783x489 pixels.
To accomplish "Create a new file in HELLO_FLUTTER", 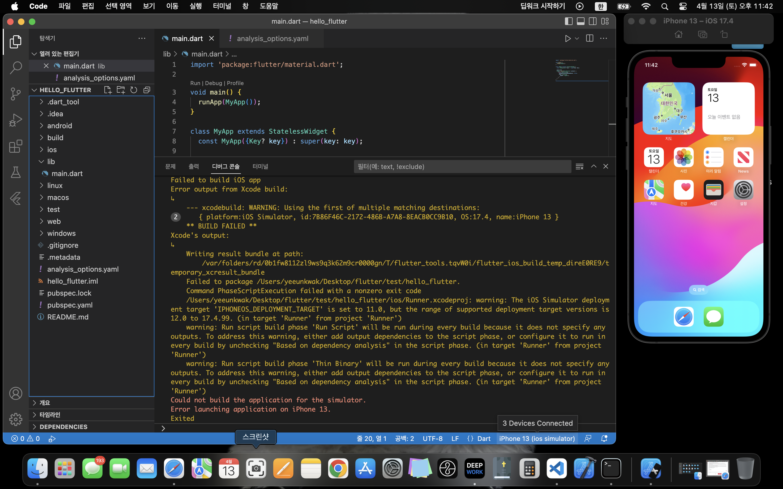I will click(x=108, y=90).
